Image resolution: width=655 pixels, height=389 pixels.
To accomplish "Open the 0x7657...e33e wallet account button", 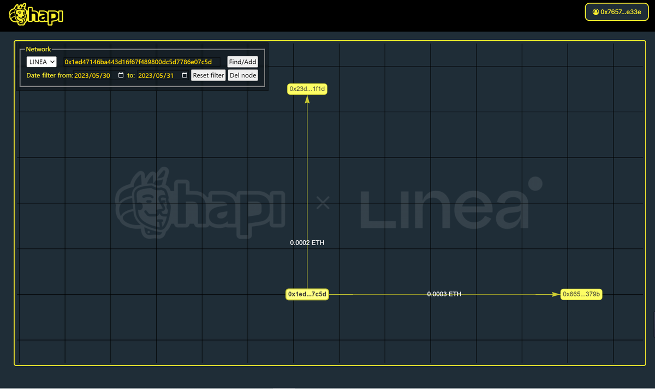I will [x=616, y=11].
